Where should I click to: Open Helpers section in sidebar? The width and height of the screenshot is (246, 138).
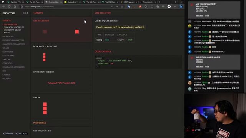tap(7, 79)
